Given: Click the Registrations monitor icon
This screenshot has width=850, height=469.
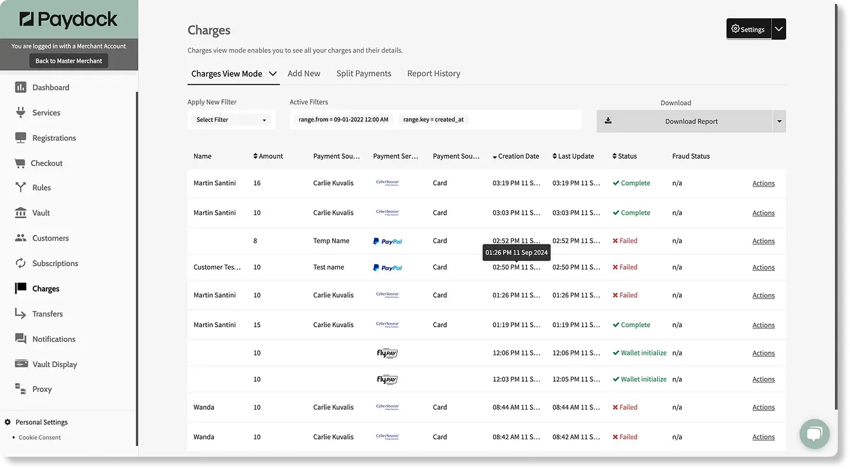Looking at the screenshot, I should click(x=21, y=137).
